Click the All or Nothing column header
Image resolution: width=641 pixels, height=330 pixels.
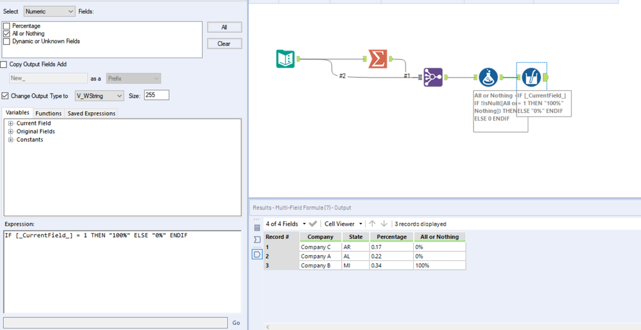(440, 237)
